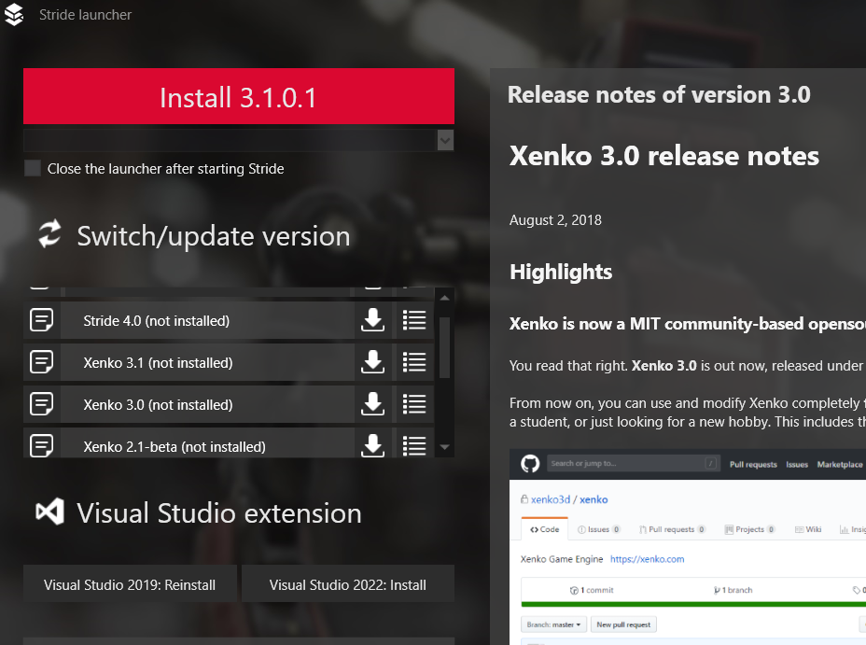866x645 pixels.
Task: Show release notes list for Xenko 3.1
Action: pos(414,362)
